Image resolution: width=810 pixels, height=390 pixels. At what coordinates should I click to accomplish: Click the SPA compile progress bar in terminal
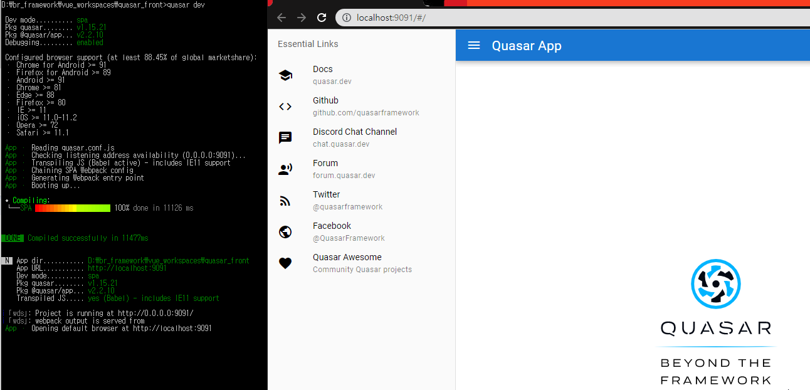coord(73,208)
